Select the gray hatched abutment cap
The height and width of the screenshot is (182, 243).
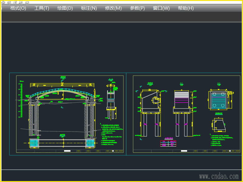click(x=181, y=95)
